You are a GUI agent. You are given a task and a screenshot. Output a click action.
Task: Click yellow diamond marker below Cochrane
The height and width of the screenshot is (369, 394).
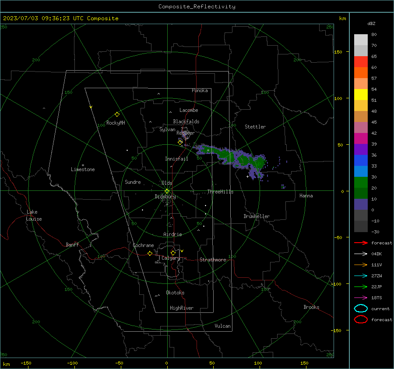150,253
